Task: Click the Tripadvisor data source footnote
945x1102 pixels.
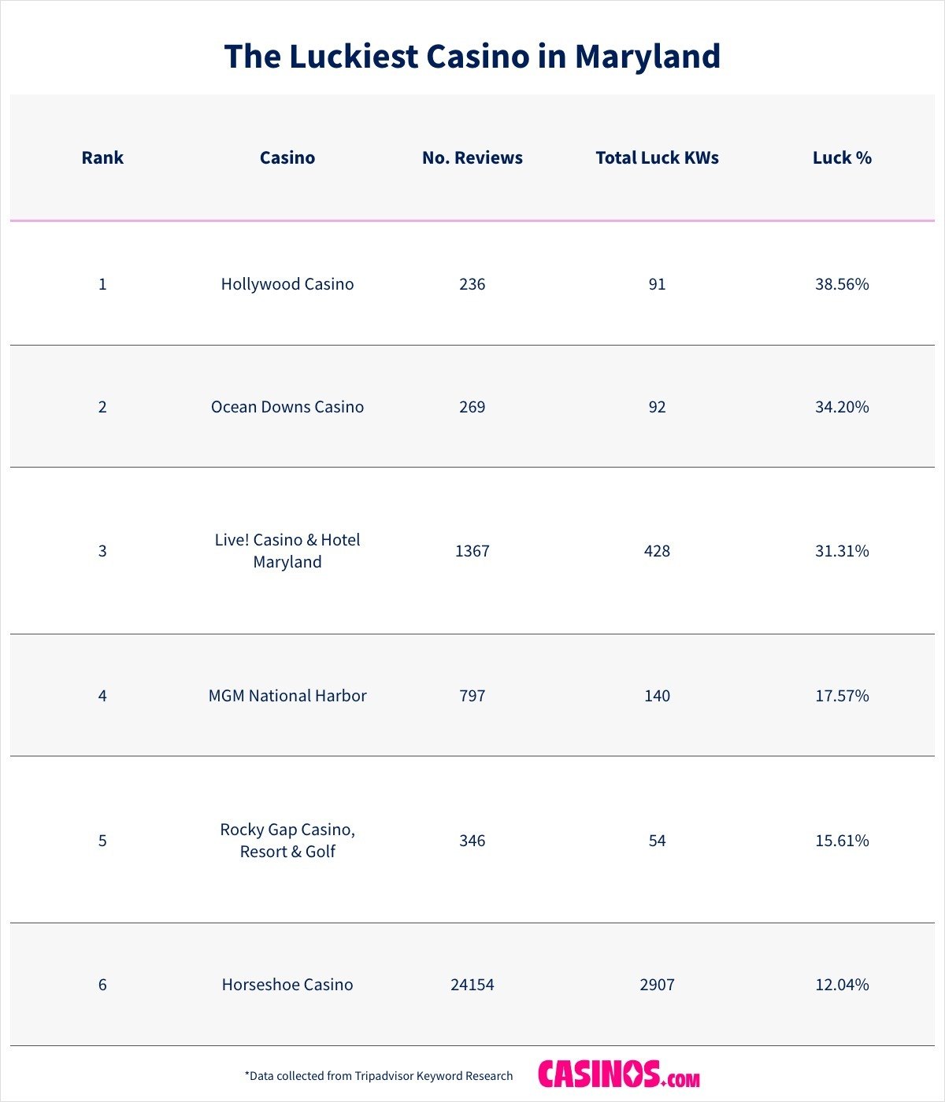Action: click(379, 1076)
